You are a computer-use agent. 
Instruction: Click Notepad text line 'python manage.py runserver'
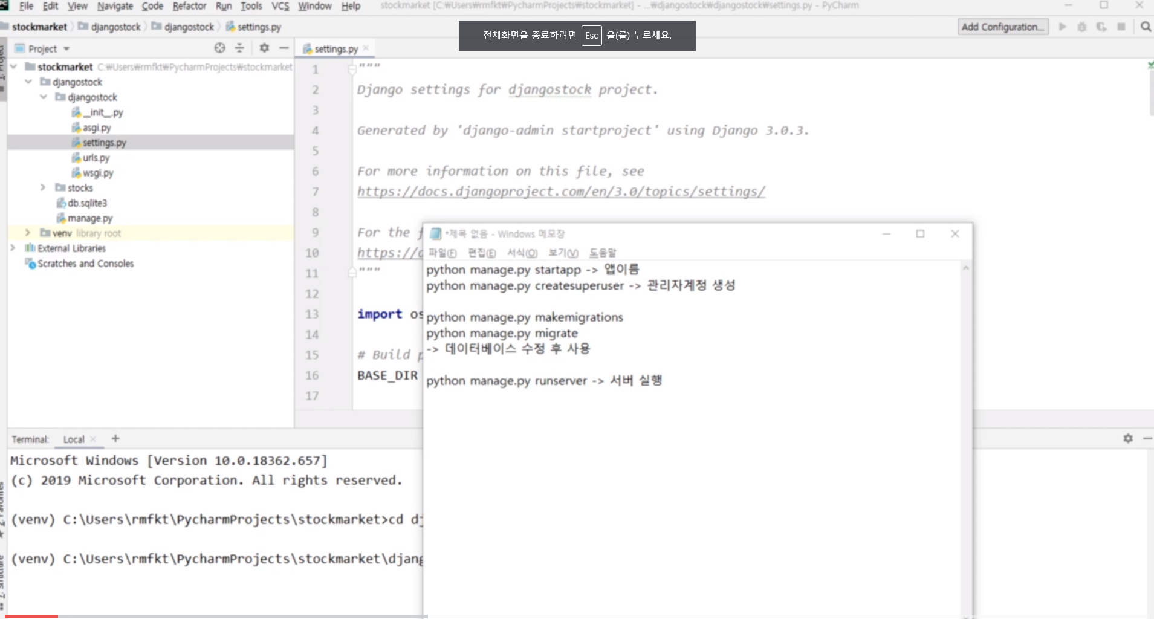point(507,381)
